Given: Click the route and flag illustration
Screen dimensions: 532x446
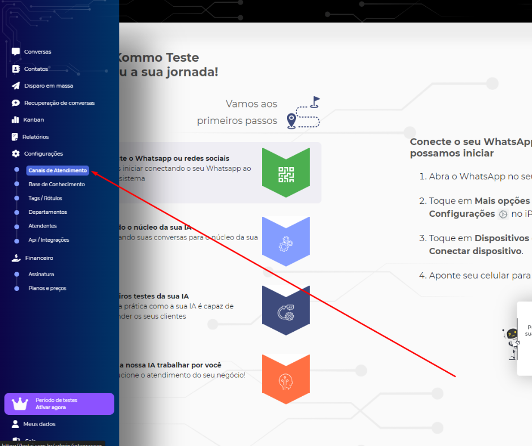Looking at the screenshot, I should coord(303,113).
